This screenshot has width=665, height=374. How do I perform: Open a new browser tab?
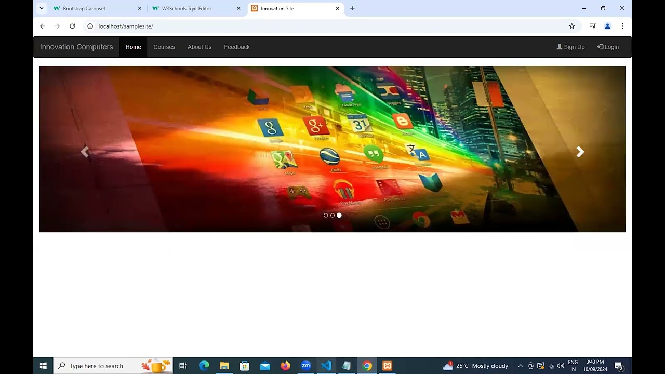click(x=352, y=8)
